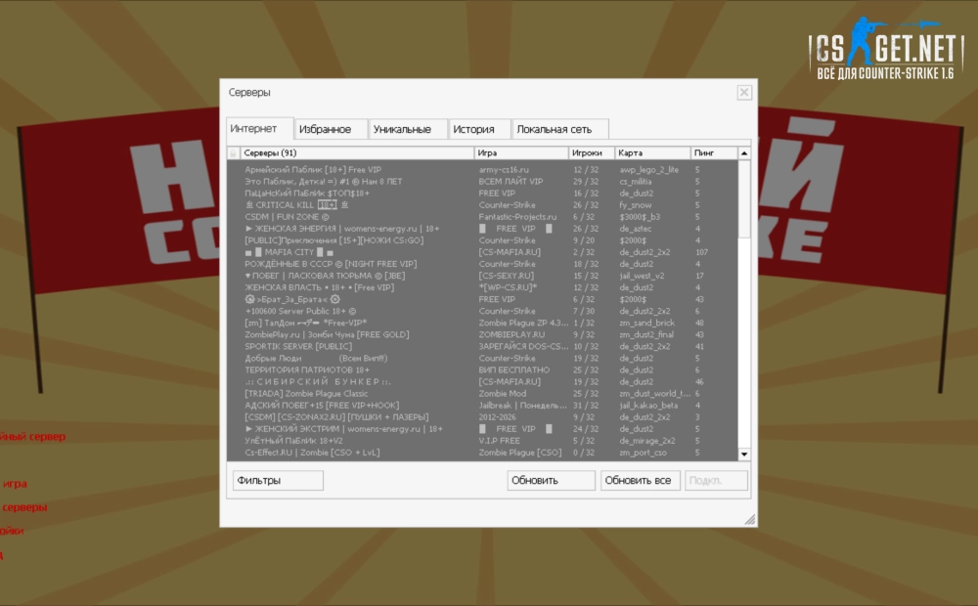Click the zm_dust2_final map cell
This screenshot has width=978, height=606.
coord(646,335)
